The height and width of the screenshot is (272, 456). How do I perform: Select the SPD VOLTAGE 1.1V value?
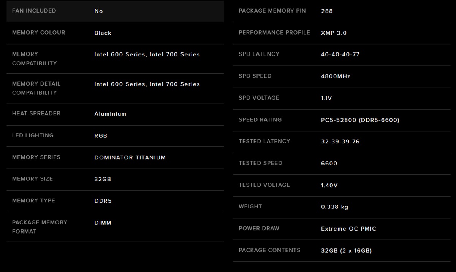[x=326, y=98]
